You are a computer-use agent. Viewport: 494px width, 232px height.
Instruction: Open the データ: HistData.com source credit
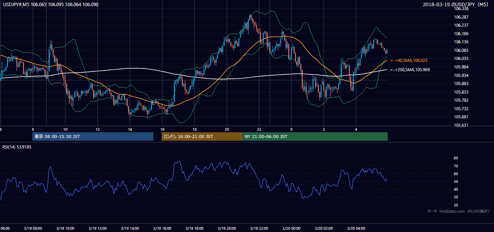coord(458,211)
